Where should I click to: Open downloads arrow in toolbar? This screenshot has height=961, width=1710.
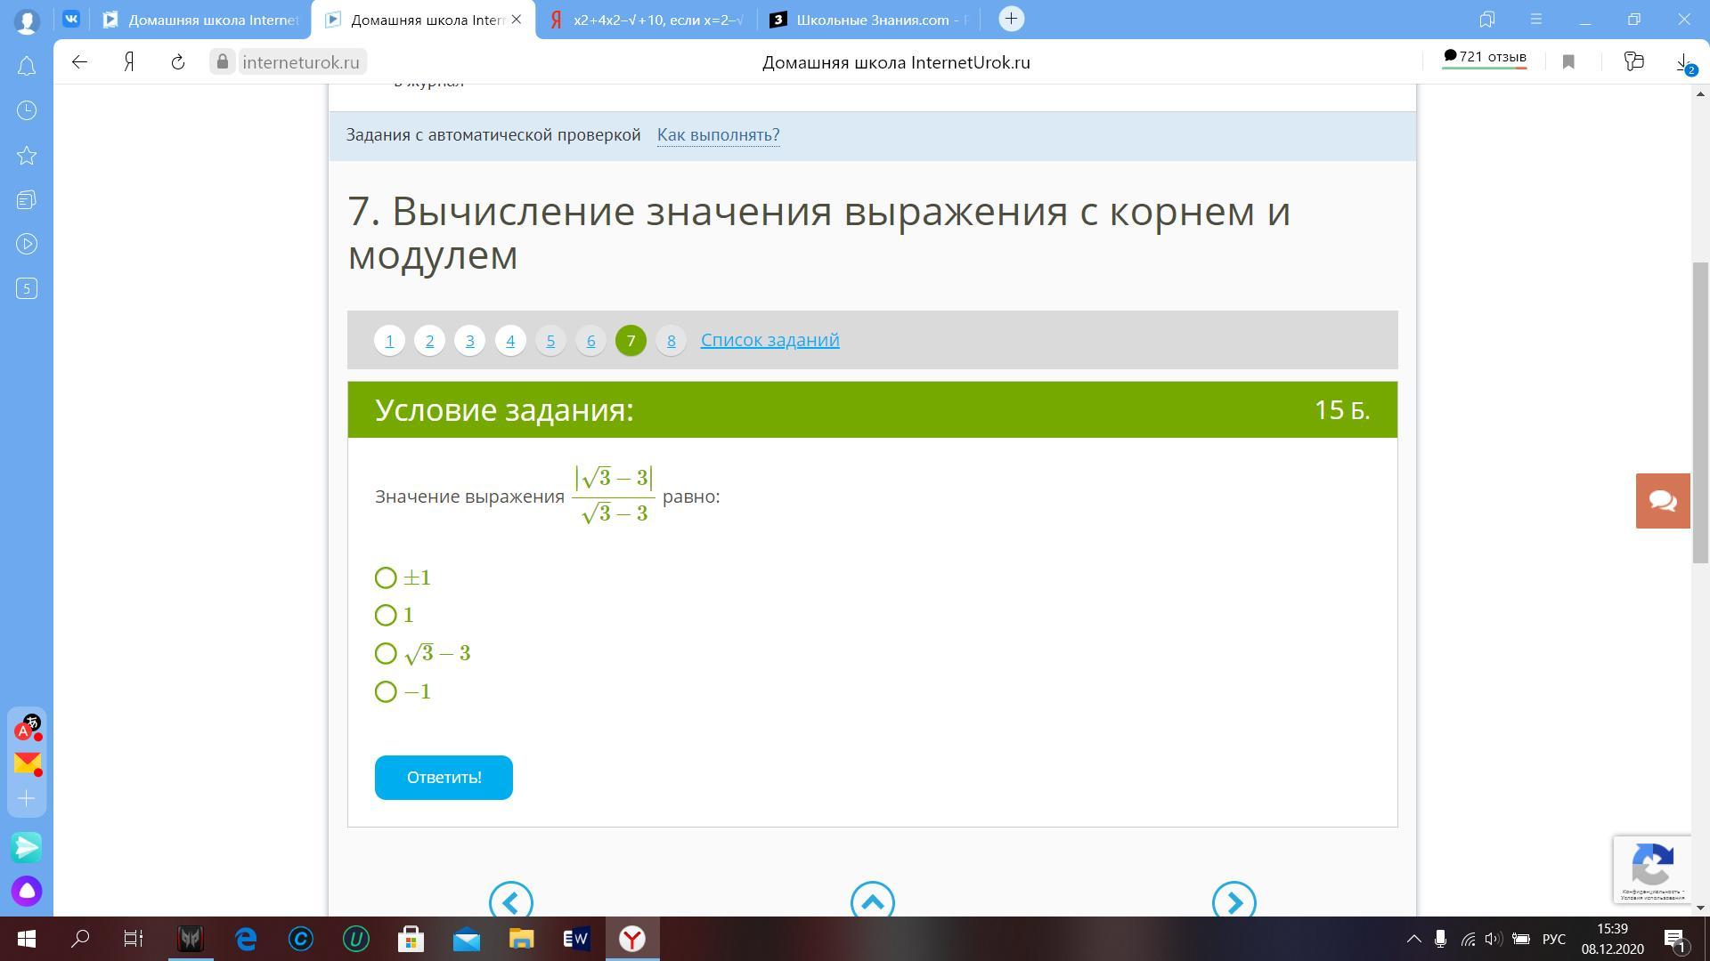point(1682,62)
